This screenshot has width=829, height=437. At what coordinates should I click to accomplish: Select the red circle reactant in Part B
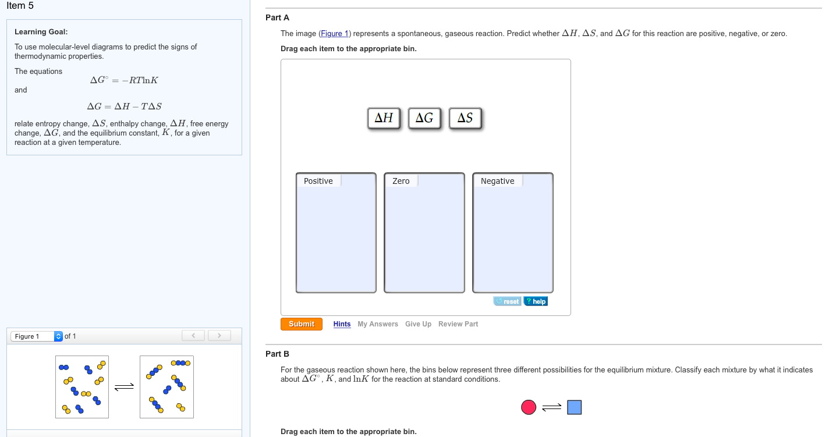(528, 407)
